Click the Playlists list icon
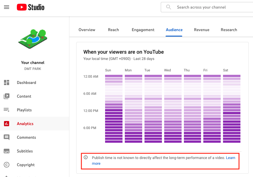The width and height of the screenshot is (253, 177). pyautogui.click(x=7, y=110)
